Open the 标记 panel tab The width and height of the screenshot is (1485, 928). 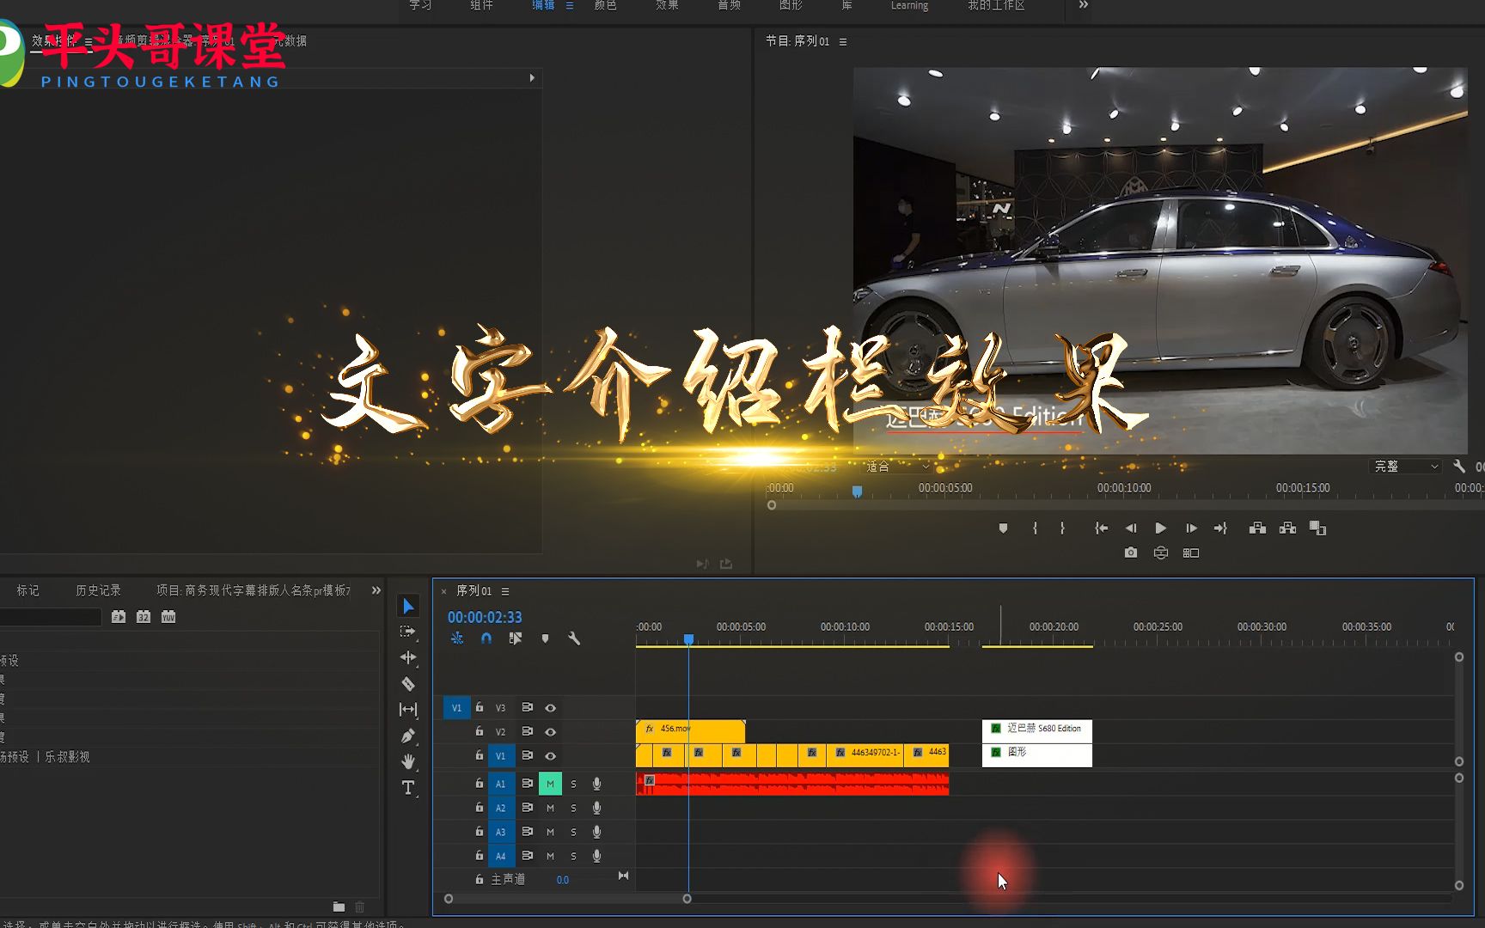coord(27,590)
